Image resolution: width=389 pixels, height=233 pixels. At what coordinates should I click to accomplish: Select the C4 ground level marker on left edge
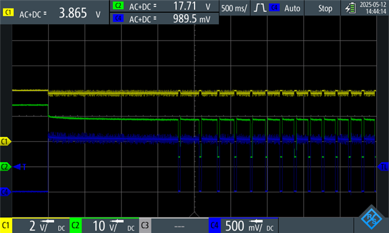(5, 192)
